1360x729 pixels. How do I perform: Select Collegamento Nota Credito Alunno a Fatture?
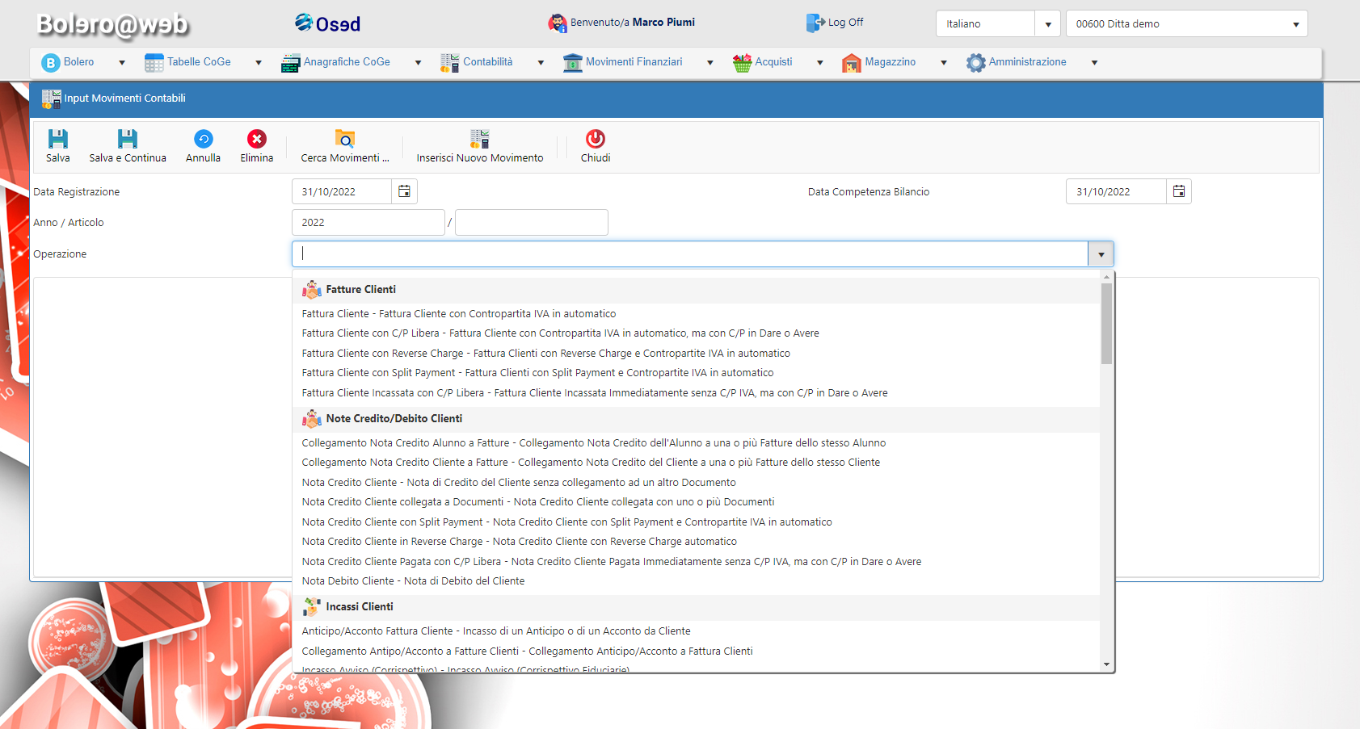pos(696,443)
